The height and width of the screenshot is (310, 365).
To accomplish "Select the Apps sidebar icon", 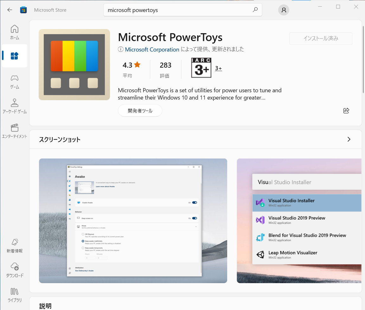I will coord(15,56).
